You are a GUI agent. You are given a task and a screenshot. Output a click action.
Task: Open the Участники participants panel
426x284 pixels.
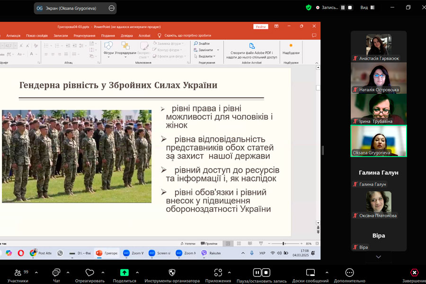[x=18, y=273]
